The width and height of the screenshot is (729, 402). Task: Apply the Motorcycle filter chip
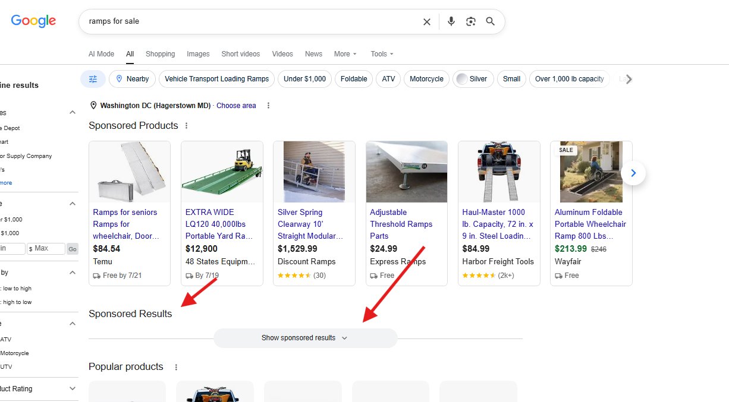click(426, 79)
